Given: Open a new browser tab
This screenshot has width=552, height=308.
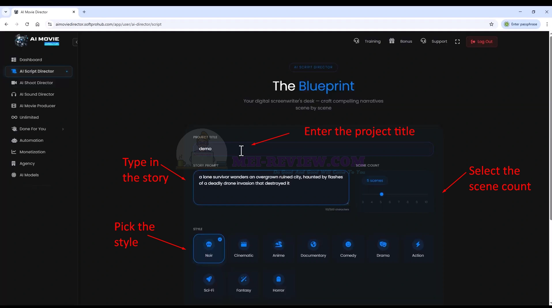Looking at the screenshot, I should click(84, 12).
